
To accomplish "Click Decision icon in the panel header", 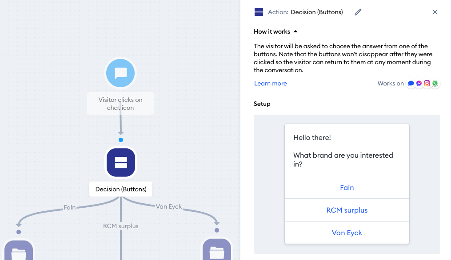I will tap(259, 12).
